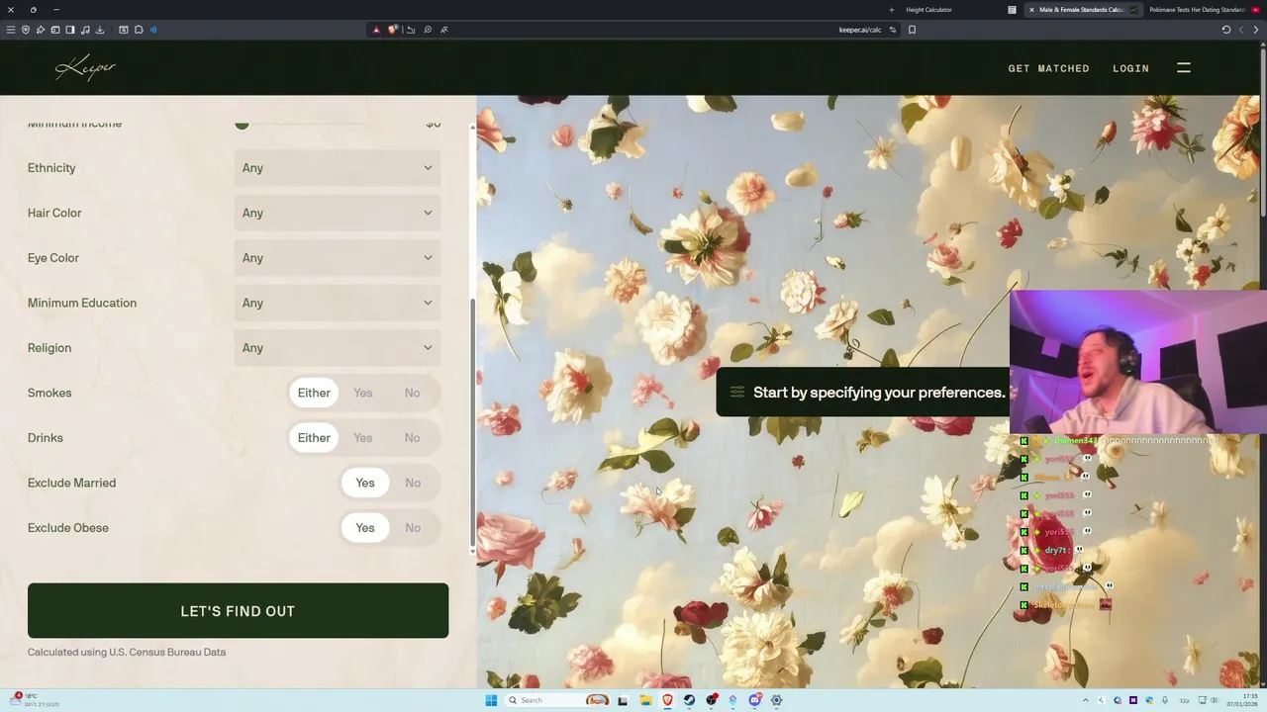Click the site settings icon beside keeper.ai URL
Image resolution: width=1267 pixels, height=712 pixels.
click(x=893, y=30)
